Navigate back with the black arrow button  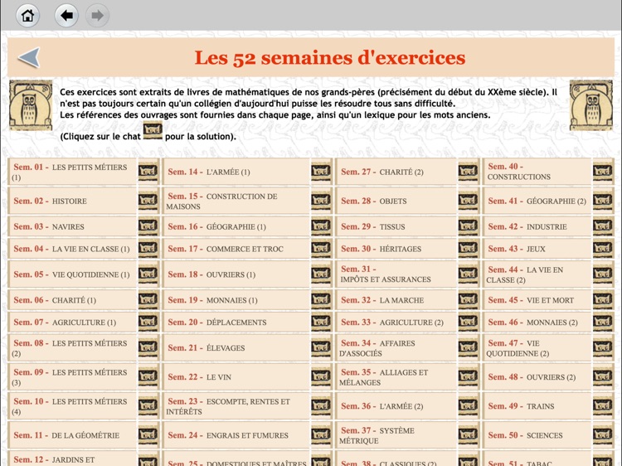click(x=66, y=16)
